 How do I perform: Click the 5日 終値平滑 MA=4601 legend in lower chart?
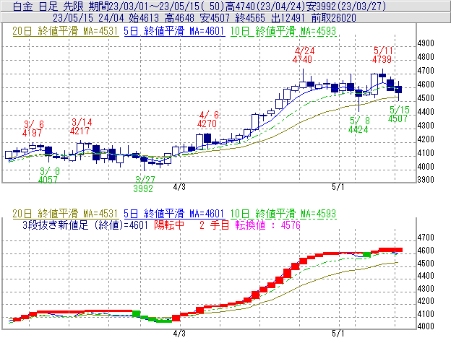(x=174, y=214)
